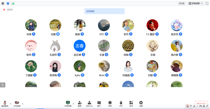Click the 王强 muted mic icon
The height and width of the screenshot is (109, 210).
click(x=107, y=55)
